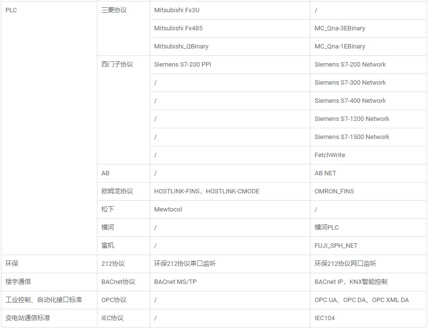Image resolution: width=428 pixels, height=328 pixels.
Task: Select the Siemens S7-1500 Network cell
Action: point(368,137)
